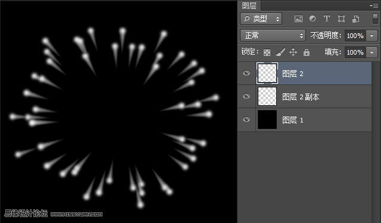Lock transparent pixels checkerboard icon
The height and width of the screenshot is (223, 381).
click(267, 52)
